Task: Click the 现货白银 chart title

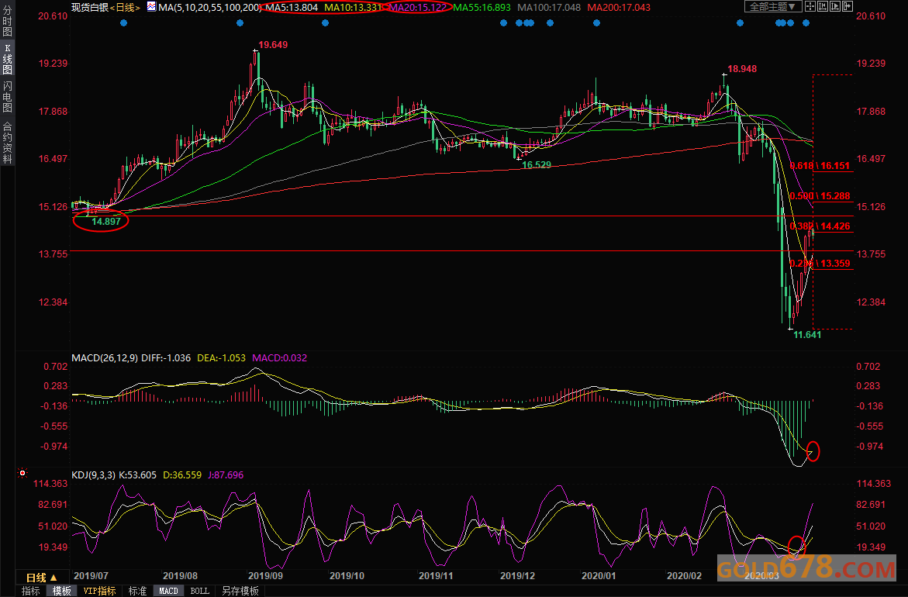Action: click(x=90, y=8)
